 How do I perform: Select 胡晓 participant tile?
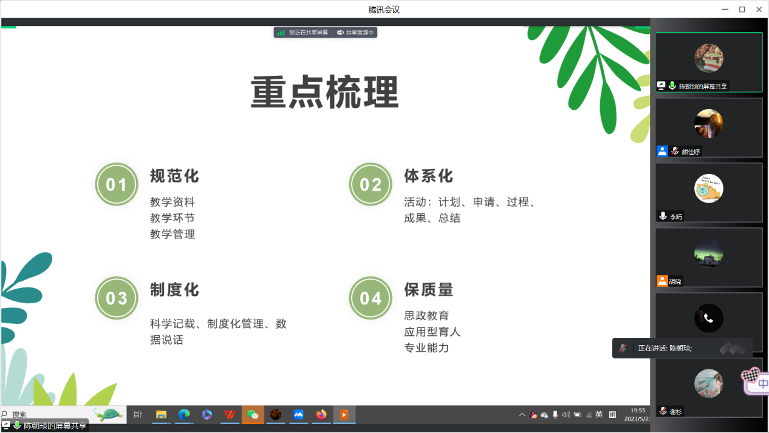[709, 257]
